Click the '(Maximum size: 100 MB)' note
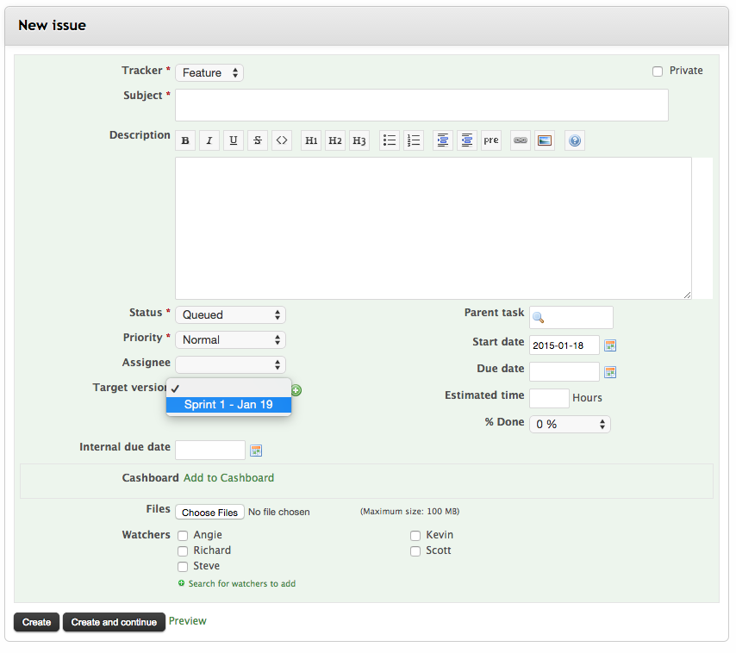This screenshot has height=653, width=736. (x=409, y=512)
